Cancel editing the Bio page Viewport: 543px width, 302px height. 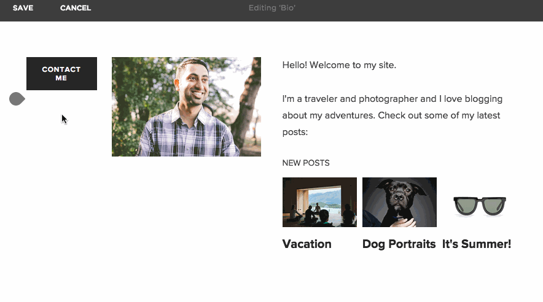[76, 8]
